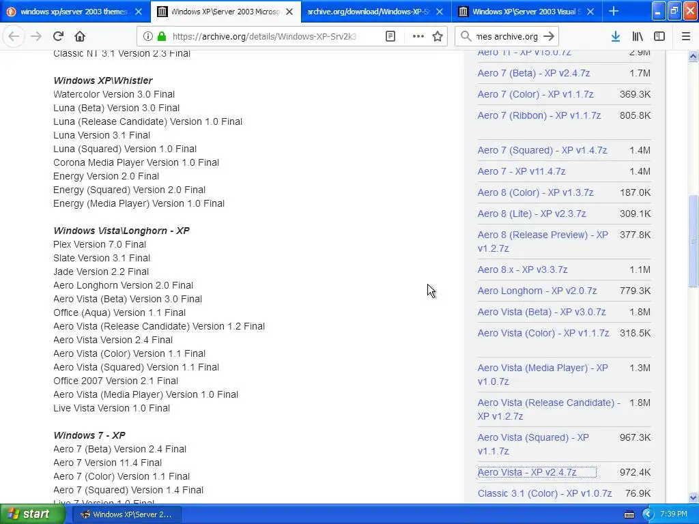
Task: Click the 7:39 PM taskbar clock
Action: pos(674,514)
